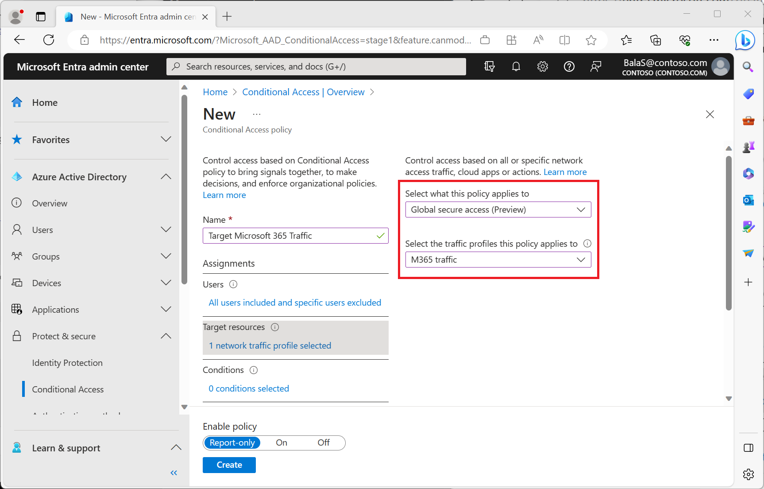Screen dimensions: 764x489
Task: Click the help question mark icon
Action: (569, 67)
